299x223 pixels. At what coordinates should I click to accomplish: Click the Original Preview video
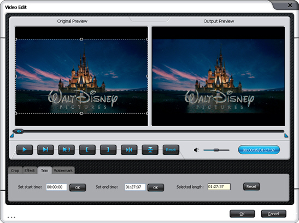click(x=81, y=76)
